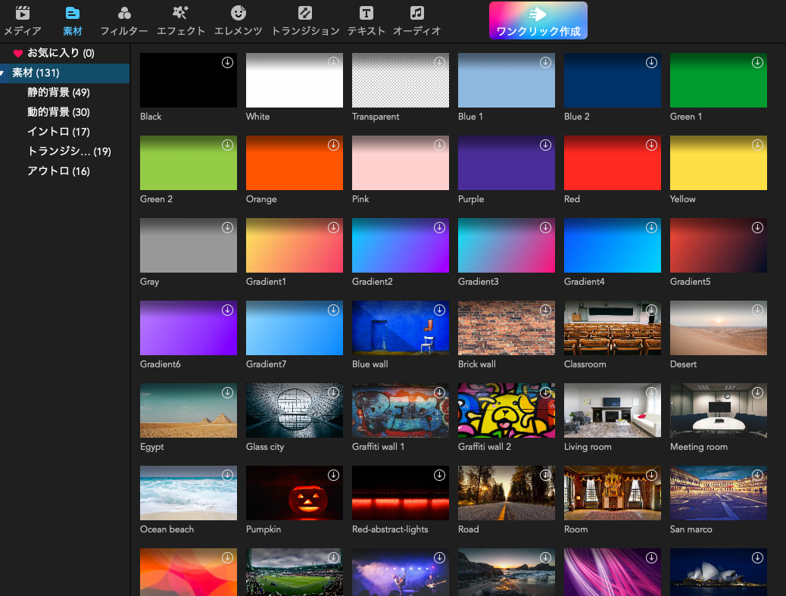Choose イントロ (17) in sidebar
The width and height of the screenshot is (786, 596).
pyautogui.click(x=58, y=132)
